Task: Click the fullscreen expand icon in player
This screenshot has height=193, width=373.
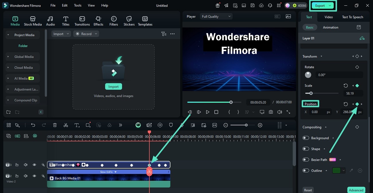Action: tap(288, 112)
